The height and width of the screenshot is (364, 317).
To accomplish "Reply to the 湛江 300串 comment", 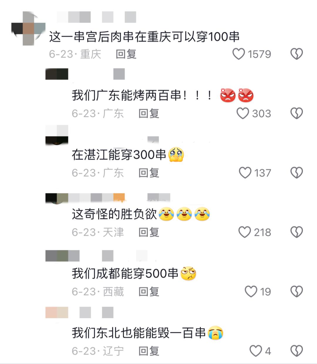I will (149, 173).
